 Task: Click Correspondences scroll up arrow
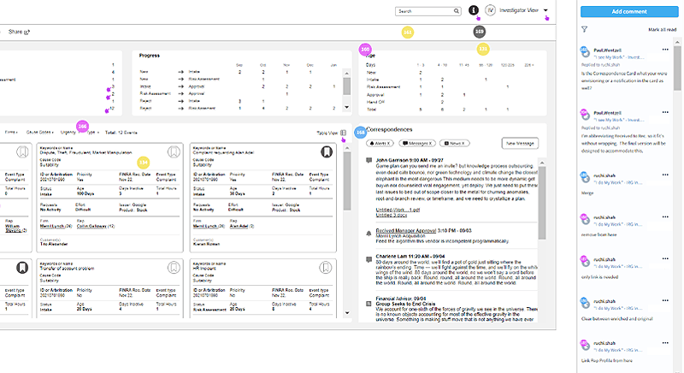542,163
